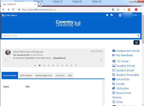Toggle the hamburger menu button
The image size is (144, 106).
(136, 42)
